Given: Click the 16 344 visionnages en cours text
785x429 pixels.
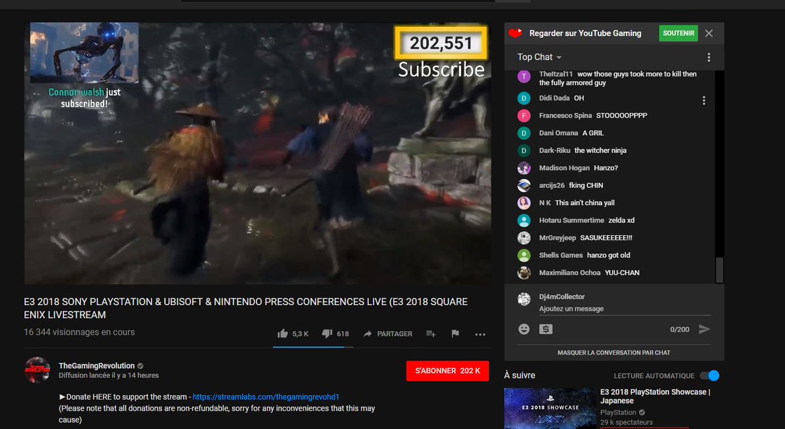Looking at the screenshot, I should (x=79, y=332).
